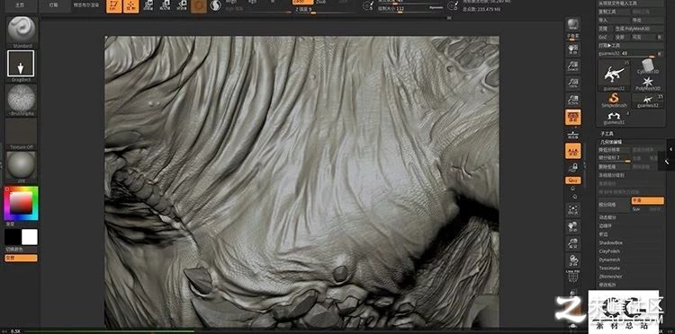Click the brush D icon right of Draw Size
This screenshot has height=334, width=675.
pos(453,6)
